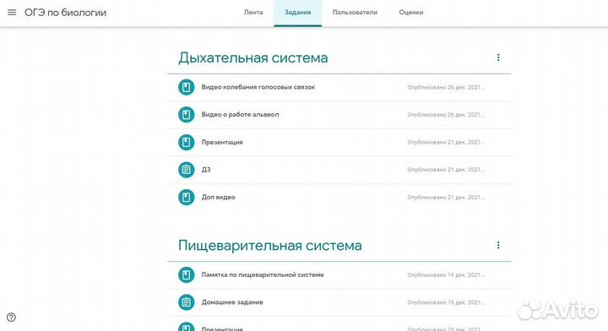Open the main hamburger menu
Screen dimensions: 608x331
12,13
